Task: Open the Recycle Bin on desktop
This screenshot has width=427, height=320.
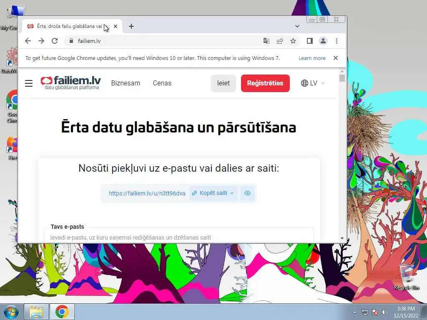Action: click(407, 276)
